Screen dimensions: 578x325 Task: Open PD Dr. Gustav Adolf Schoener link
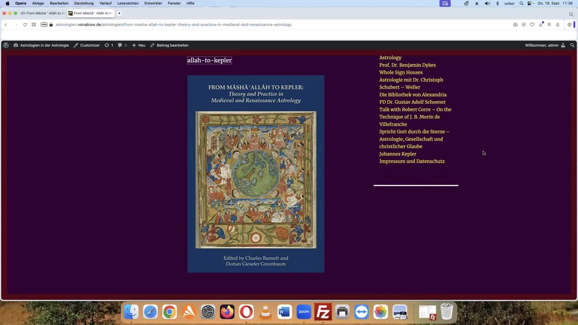[412, 102]
